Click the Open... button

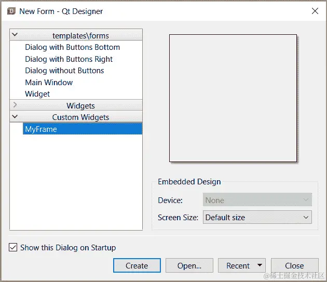189,265
